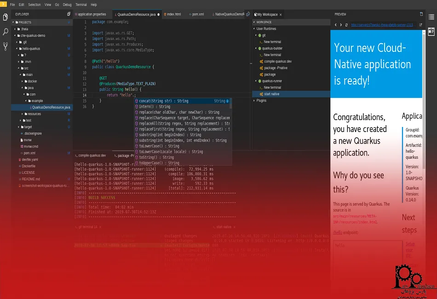Run the 'compile quarkus:dev' command
The width and height of the screenshot is (437, 299).
tap(277, 61)
